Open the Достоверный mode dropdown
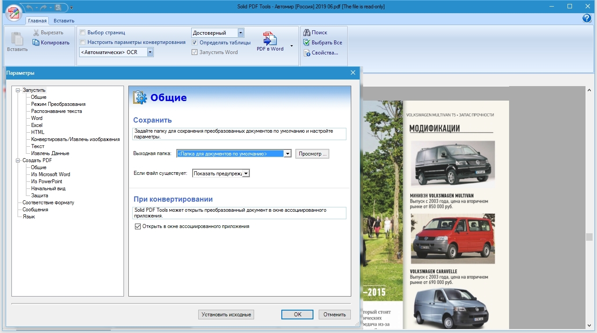 (x=240, y=33)
